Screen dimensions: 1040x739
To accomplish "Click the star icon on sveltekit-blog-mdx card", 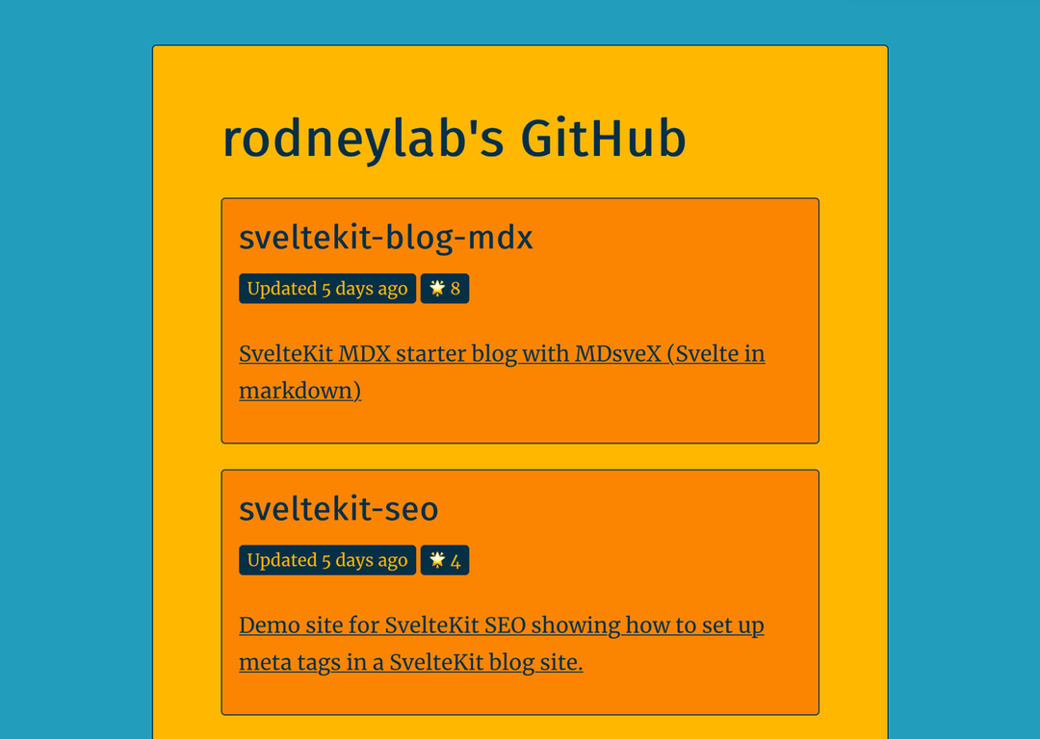I will (x=436, y=289).
